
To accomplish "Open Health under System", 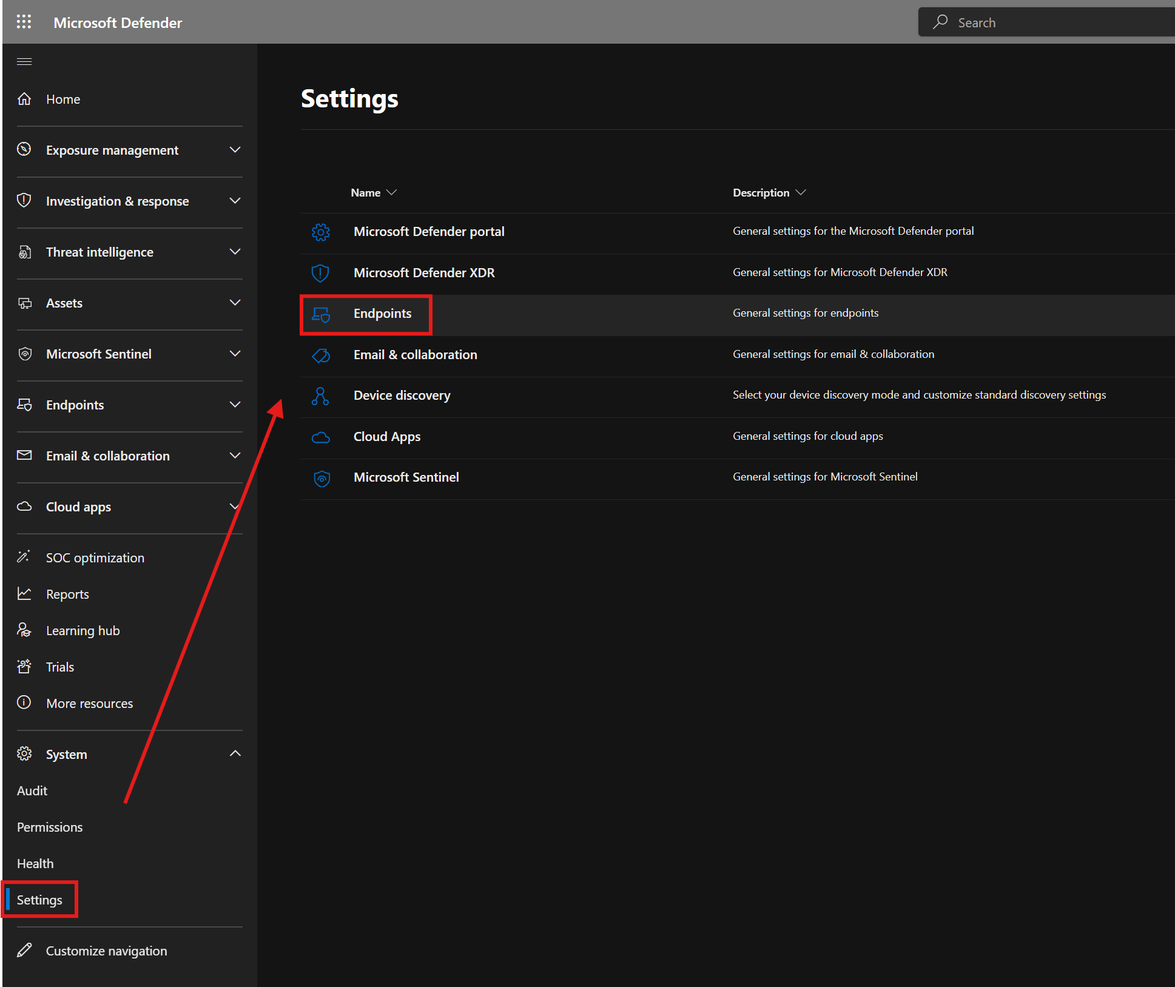I will (35, 863).
